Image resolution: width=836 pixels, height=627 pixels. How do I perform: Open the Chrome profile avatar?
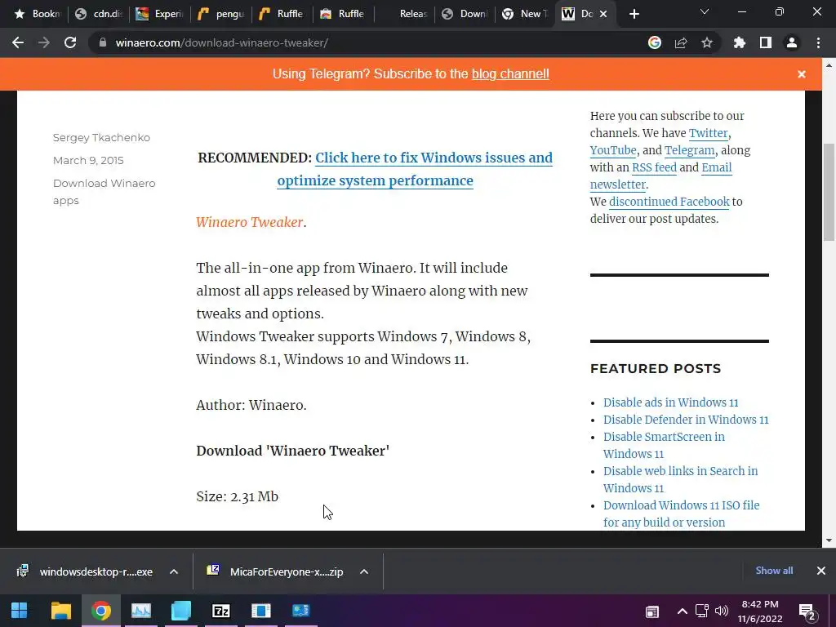[792, 42]
